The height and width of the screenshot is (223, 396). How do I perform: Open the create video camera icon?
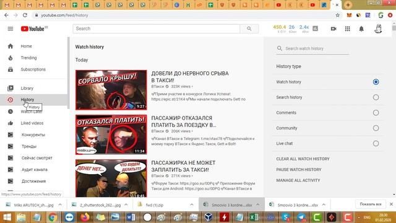point(334,29)
